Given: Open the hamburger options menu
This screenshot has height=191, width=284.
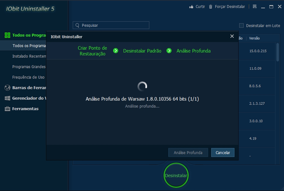Looking at the screenshot, I should click(254, 7).
